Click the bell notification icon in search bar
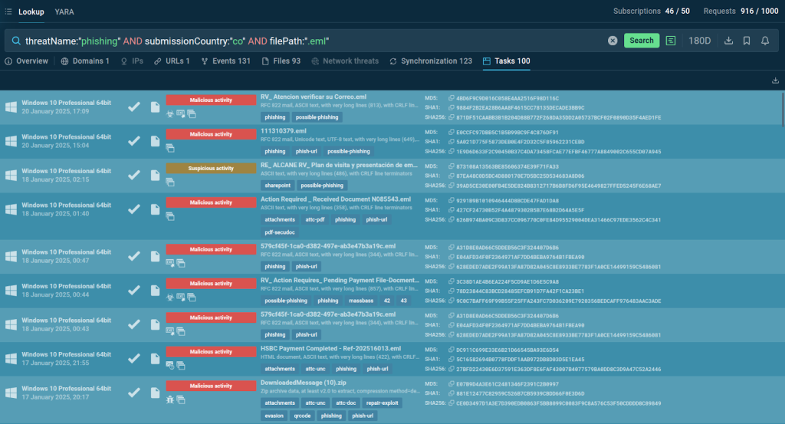 [x=764, y=41]
